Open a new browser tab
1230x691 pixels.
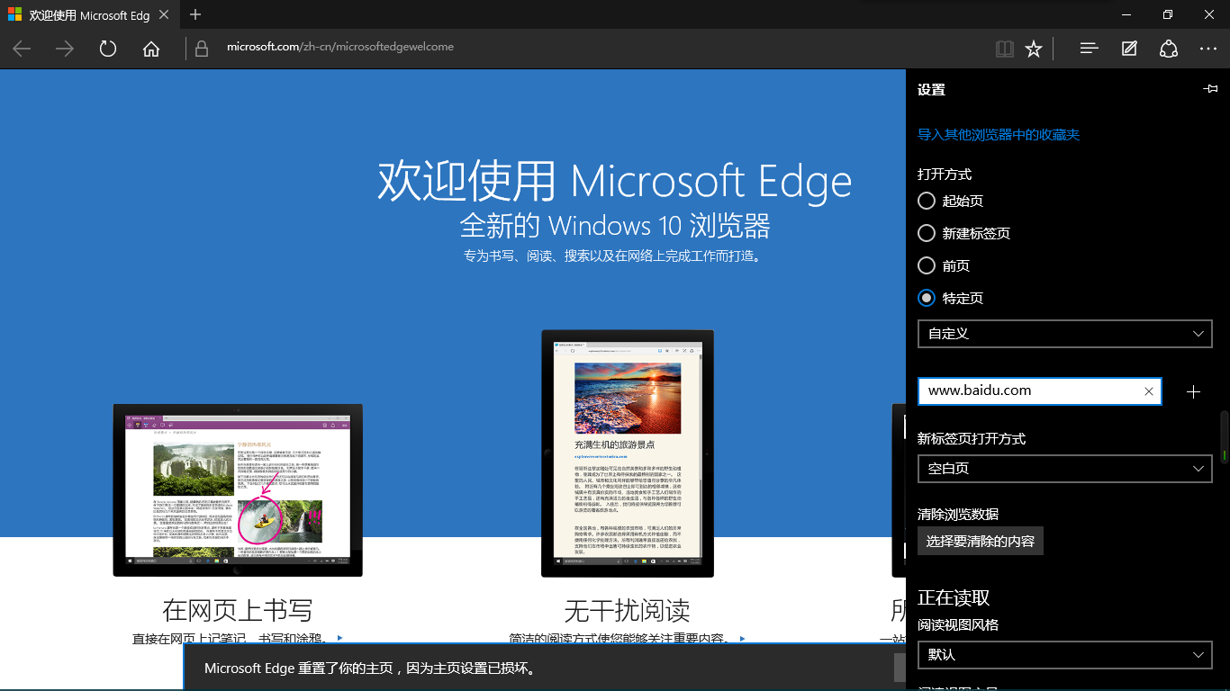[195, 14]
